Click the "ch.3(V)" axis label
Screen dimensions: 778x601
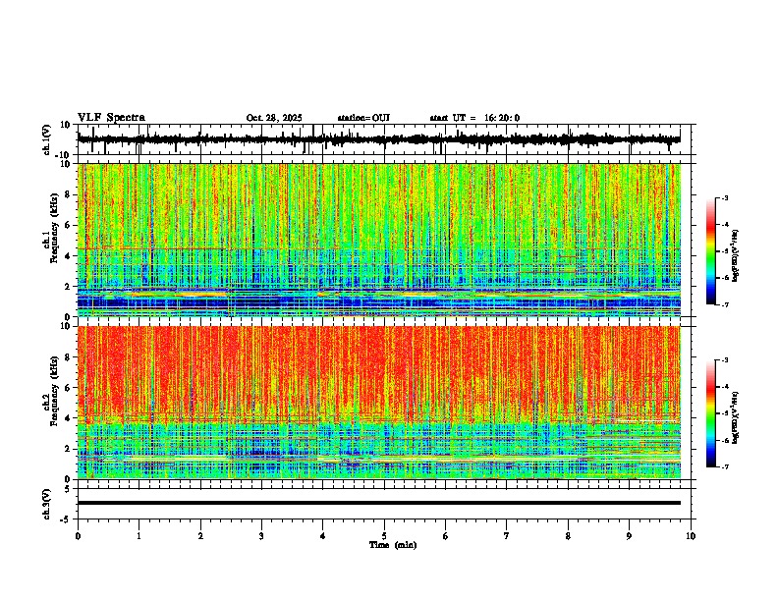47,504
